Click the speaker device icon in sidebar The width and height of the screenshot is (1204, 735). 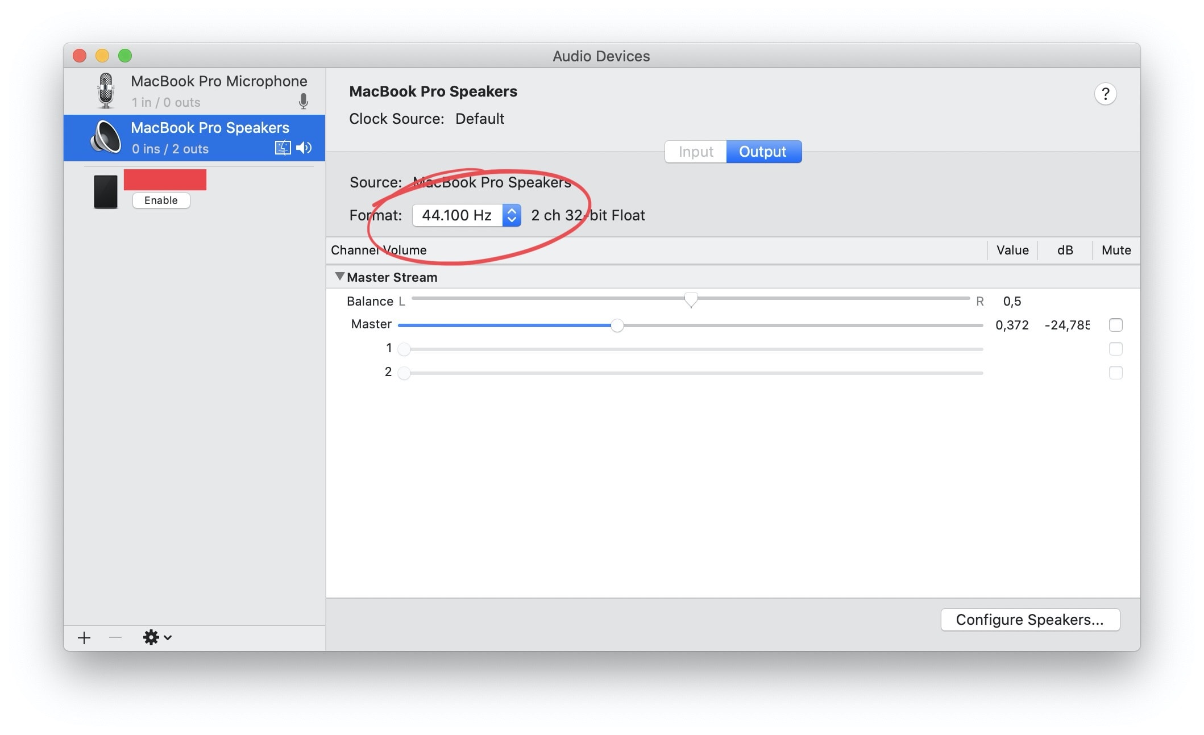point(106,137)
